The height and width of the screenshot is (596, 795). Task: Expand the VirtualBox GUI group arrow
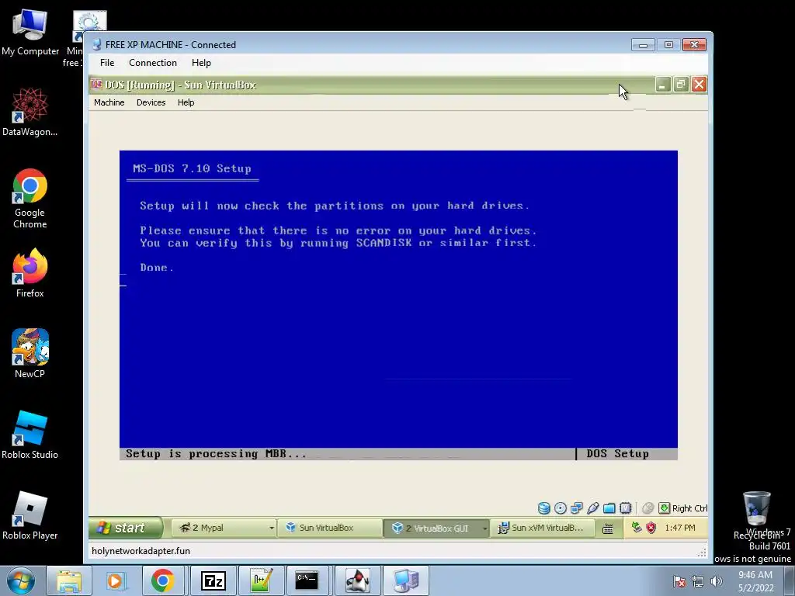[x=484, y=528]
